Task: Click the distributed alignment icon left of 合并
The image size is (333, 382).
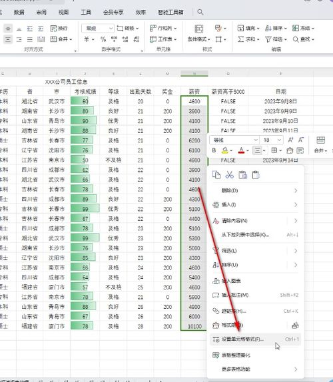Action: 41,39
